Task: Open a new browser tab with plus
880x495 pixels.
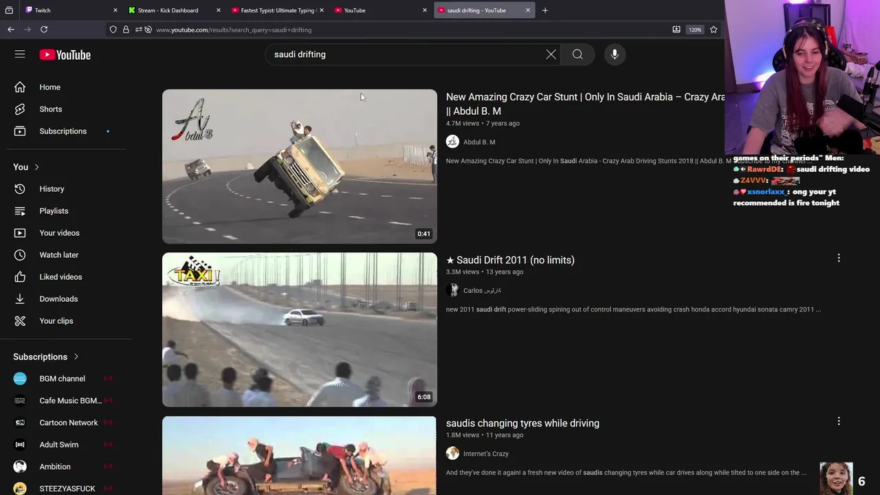Action: point(545,10)
